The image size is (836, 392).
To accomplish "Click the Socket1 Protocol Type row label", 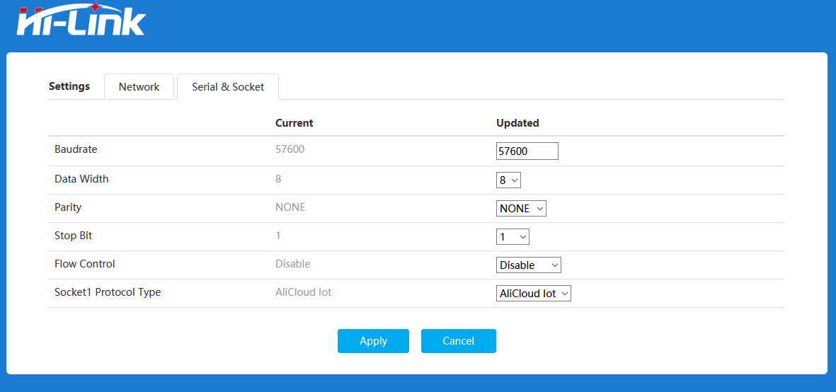I will [108, 292].
